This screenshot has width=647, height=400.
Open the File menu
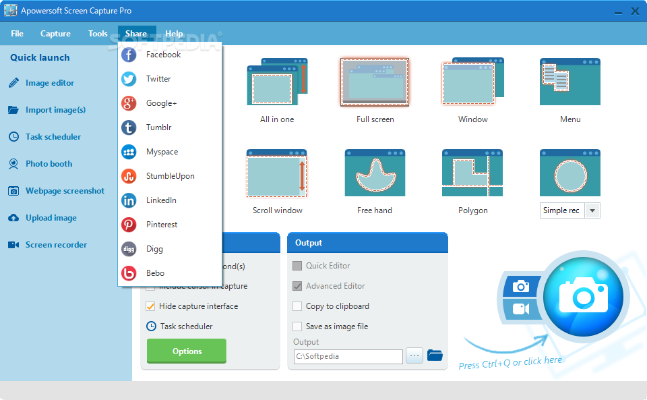coord(18,34)
